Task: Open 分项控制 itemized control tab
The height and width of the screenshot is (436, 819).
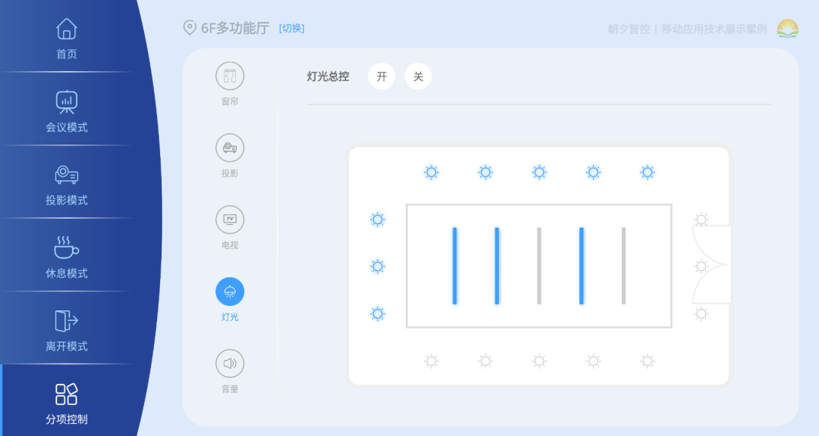Action: point(67,403)
